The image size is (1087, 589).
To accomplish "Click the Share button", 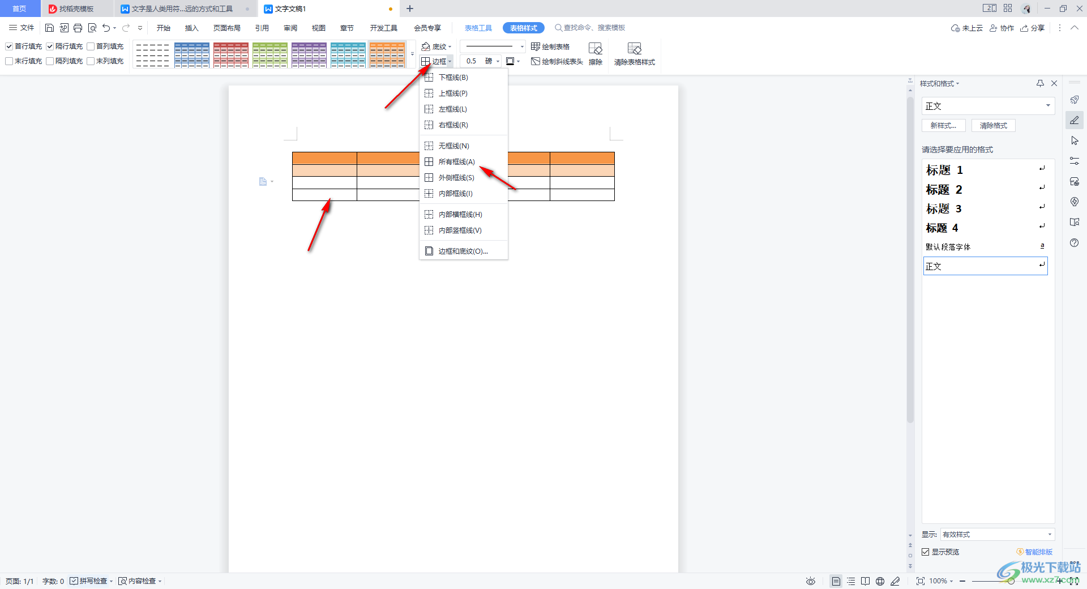I will tap(1033, 28).
